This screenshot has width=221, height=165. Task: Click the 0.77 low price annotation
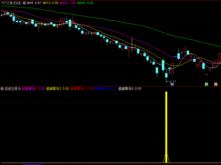(173, 82)
